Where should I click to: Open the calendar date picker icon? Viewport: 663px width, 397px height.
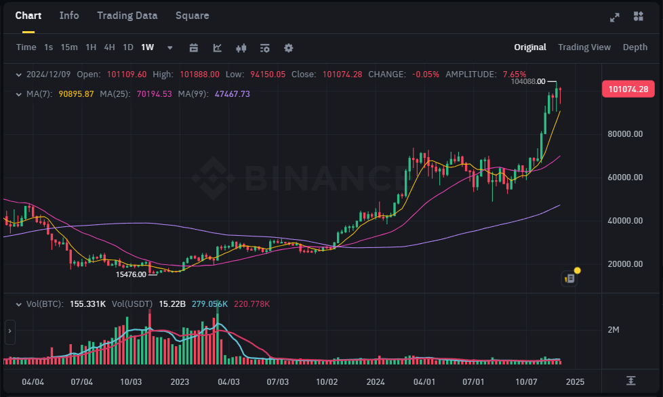(194, 47)
